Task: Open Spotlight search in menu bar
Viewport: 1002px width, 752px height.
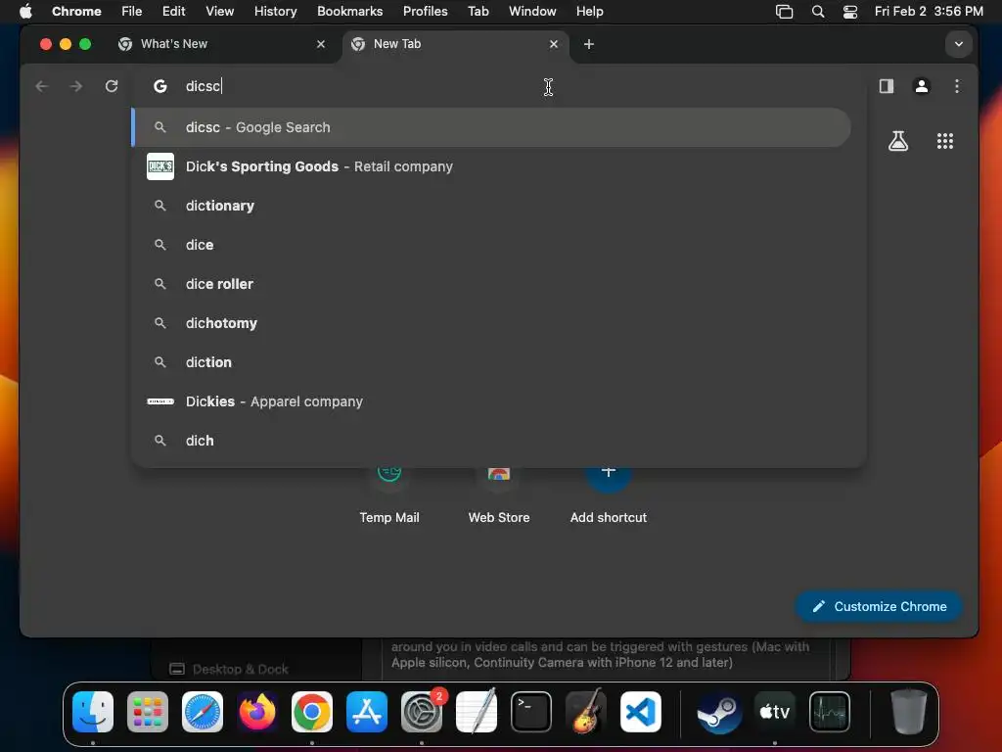Action: pyautogui.click(x=817, y=12)
